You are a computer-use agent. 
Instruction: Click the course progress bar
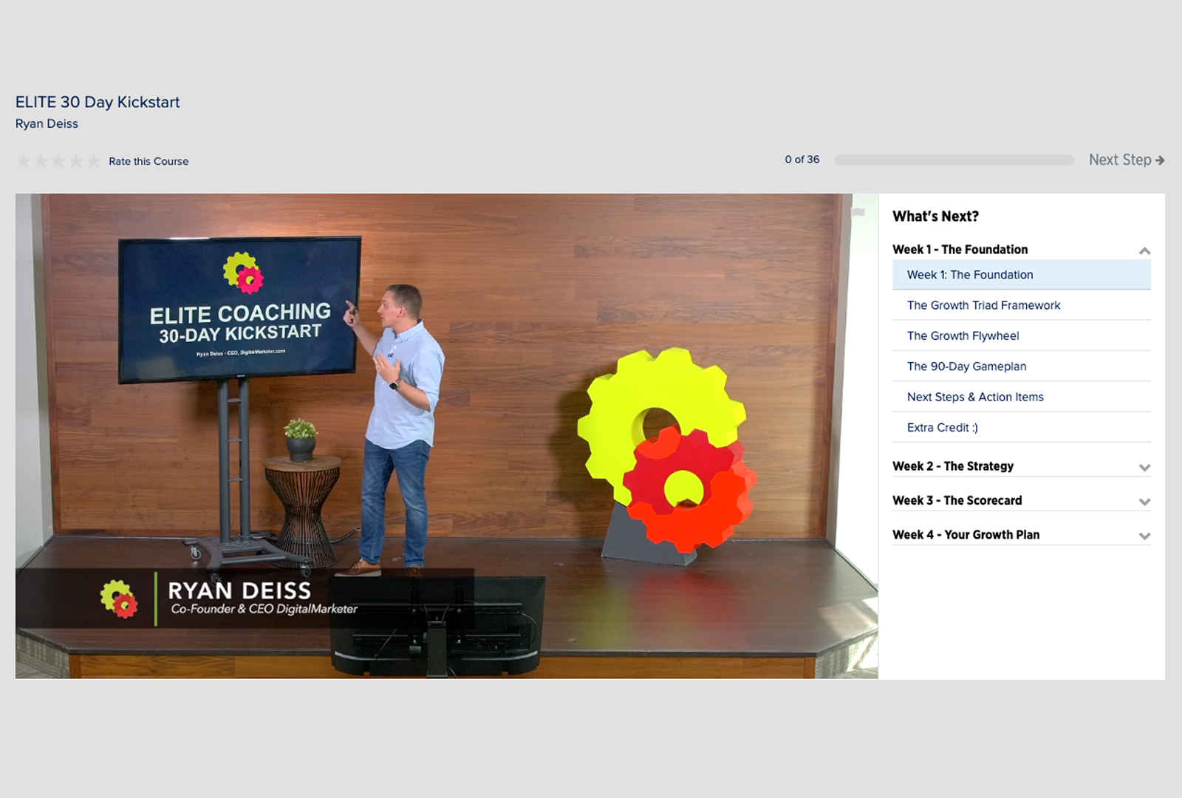point(954,160)
